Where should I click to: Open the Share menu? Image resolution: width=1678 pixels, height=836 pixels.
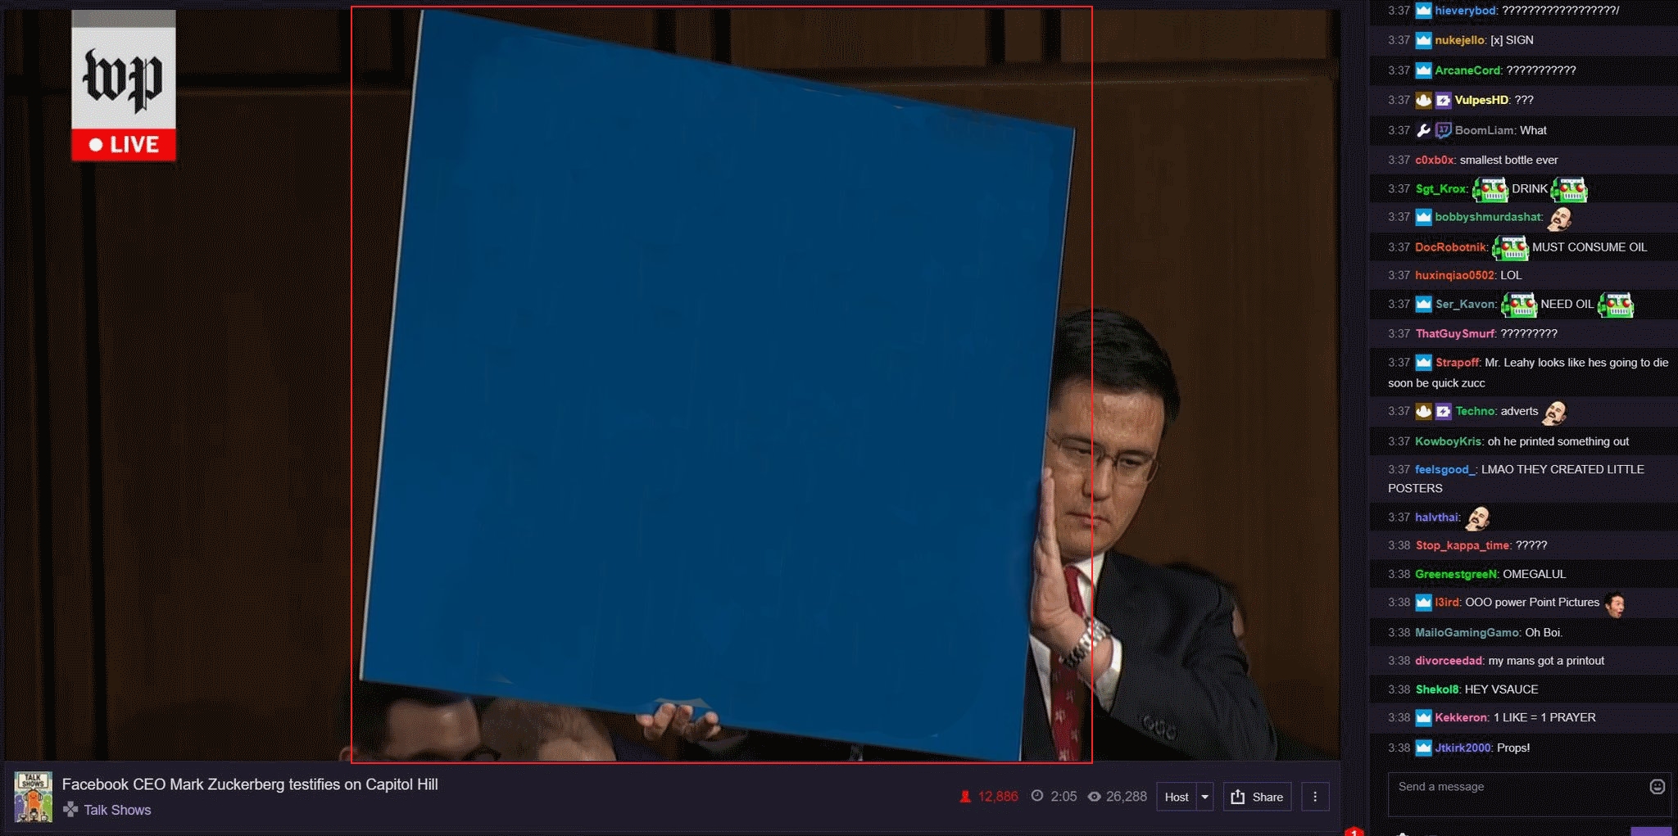click(x=1257, y=797)
